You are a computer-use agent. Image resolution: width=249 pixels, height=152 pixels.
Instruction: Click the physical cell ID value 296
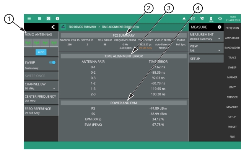(x=69, y=45)
